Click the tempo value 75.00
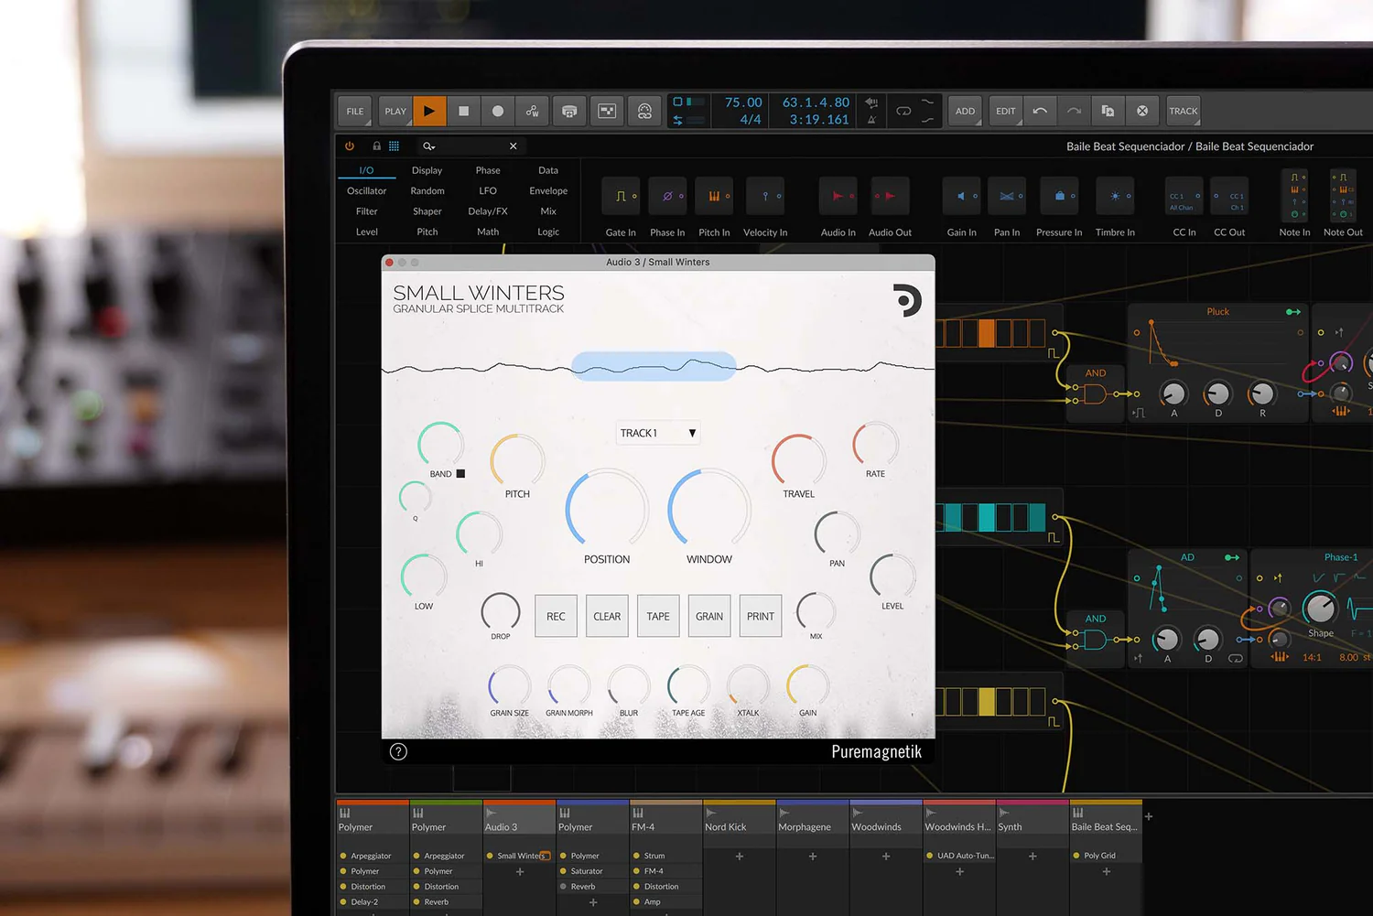 click(742, 102)
